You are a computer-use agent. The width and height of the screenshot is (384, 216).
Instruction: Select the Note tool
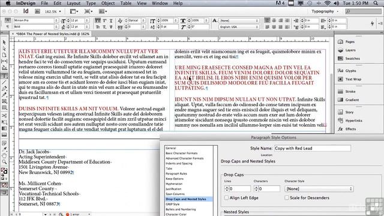[x=4, y=143]
